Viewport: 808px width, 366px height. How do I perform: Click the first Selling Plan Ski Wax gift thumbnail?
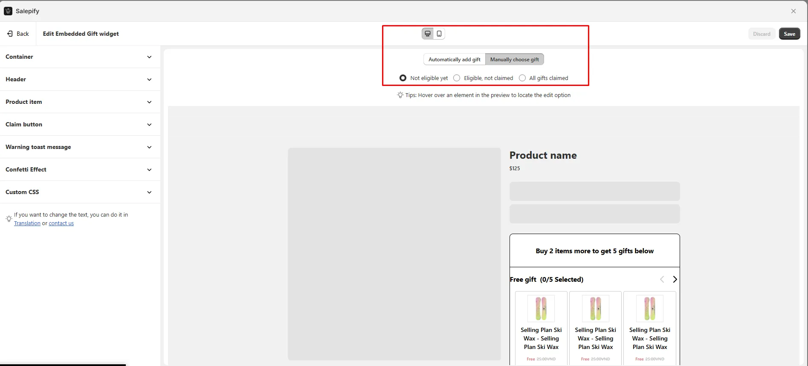point(541,308)
